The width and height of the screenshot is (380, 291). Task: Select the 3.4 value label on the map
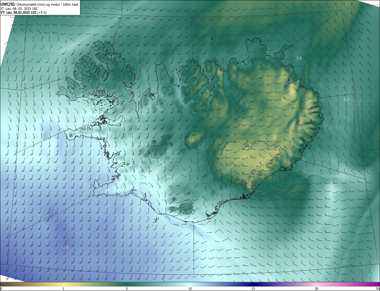pos(220,72)
